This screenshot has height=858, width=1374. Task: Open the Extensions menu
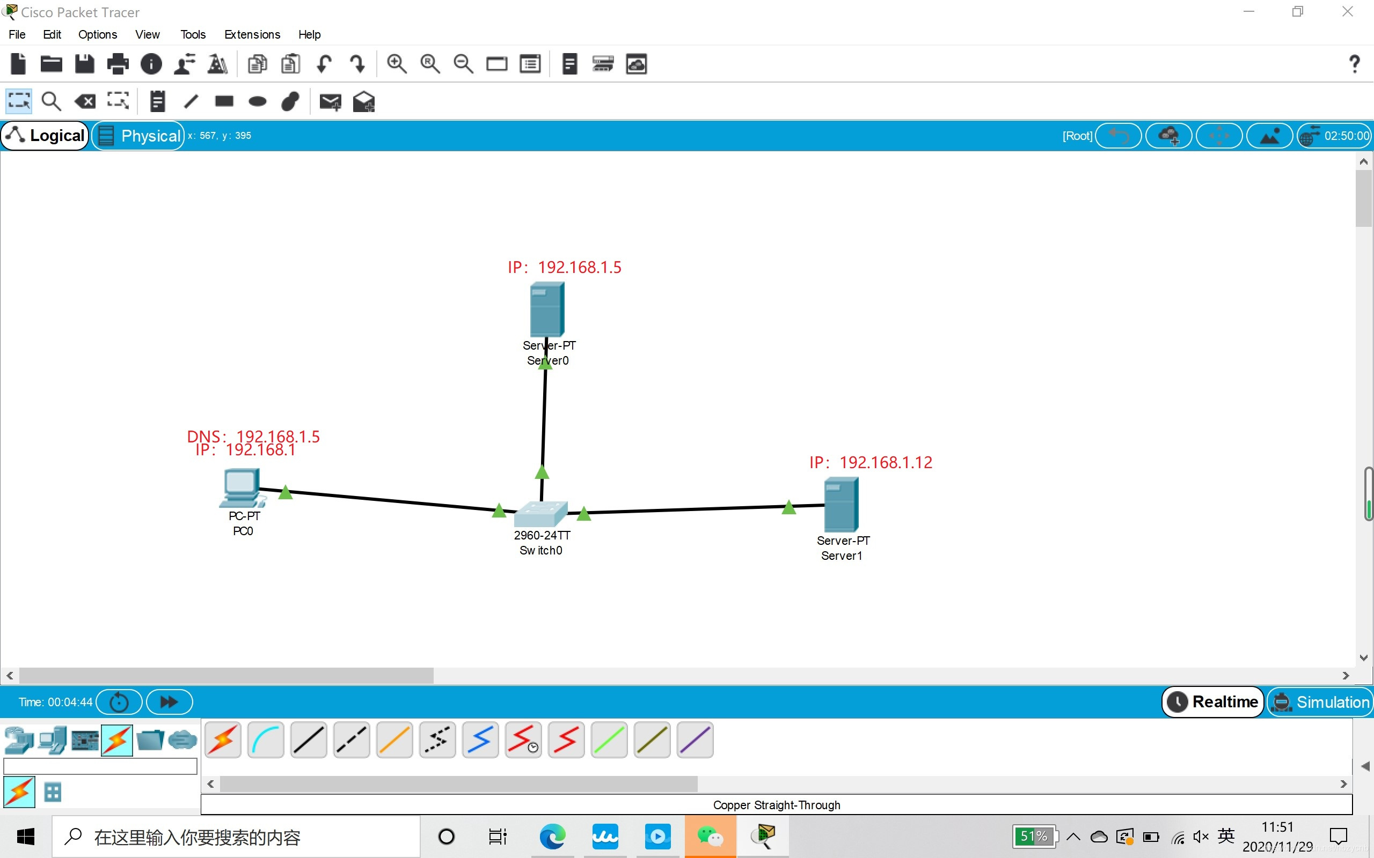tap(252, 35)
